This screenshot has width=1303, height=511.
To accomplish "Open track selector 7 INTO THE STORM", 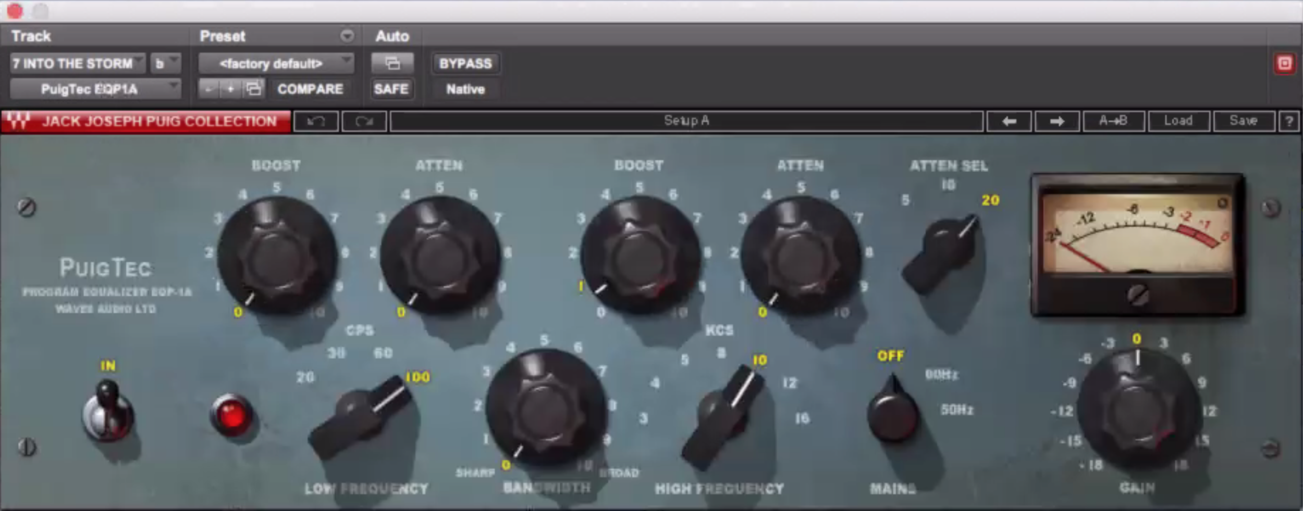I will (78, 63).
